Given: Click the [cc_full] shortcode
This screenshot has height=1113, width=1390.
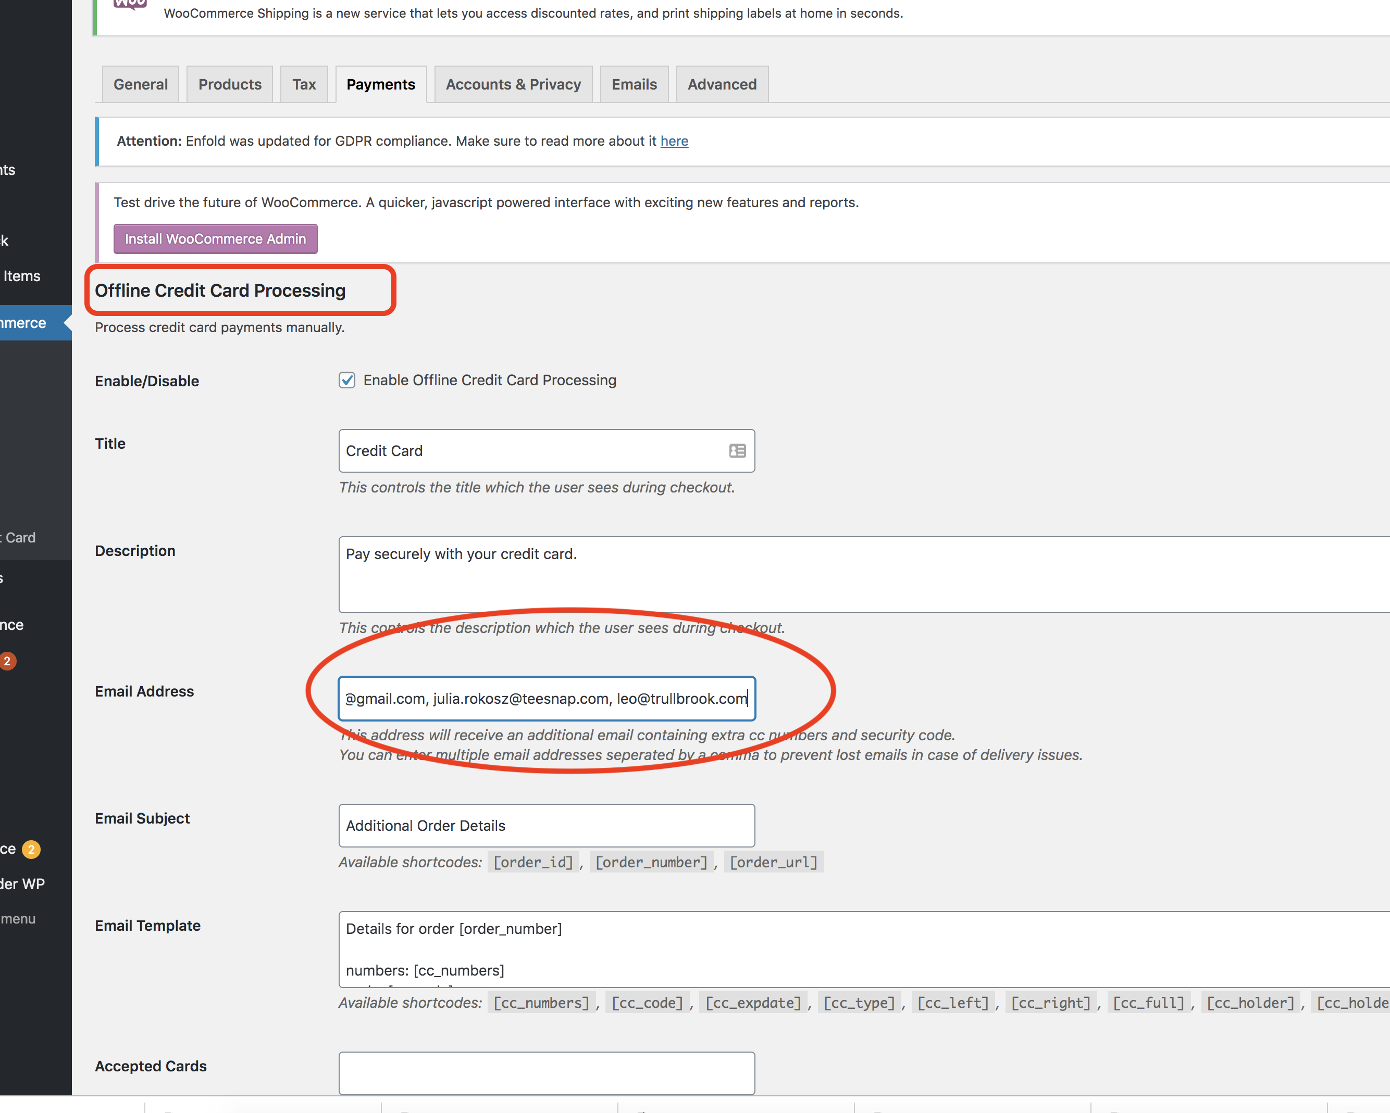Looking at the screenshot, I should [x=1149, y=1003].
